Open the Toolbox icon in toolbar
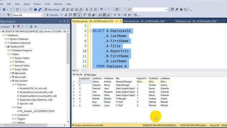 tap(181, 10)
